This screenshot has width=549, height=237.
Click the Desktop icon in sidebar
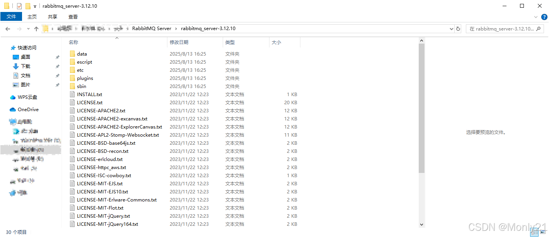tap(16, 57)
